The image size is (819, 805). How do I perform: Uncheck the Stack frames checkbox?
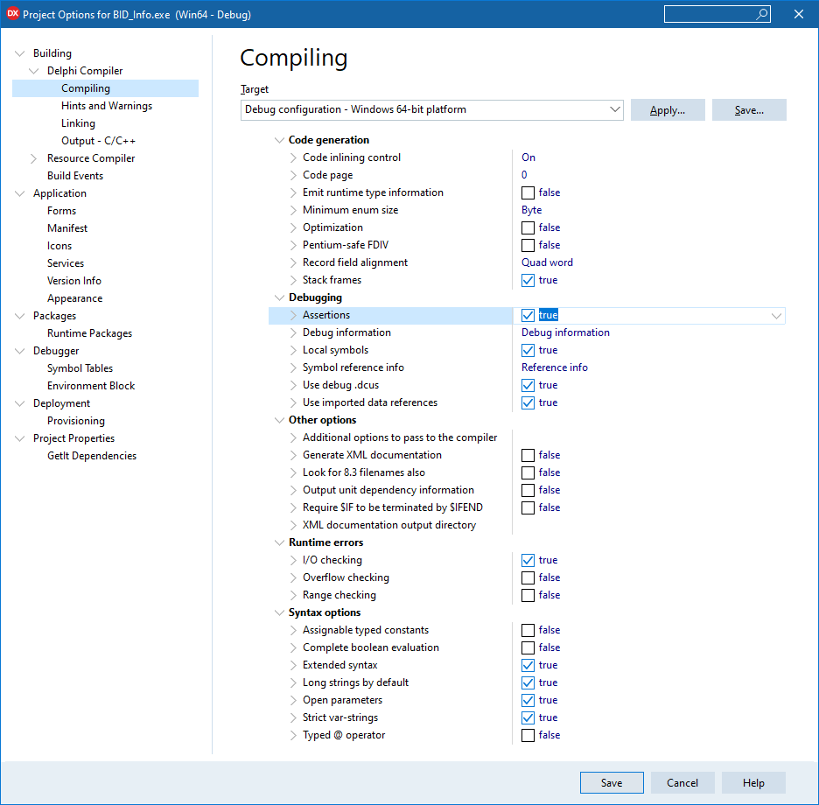click(528, 280)
